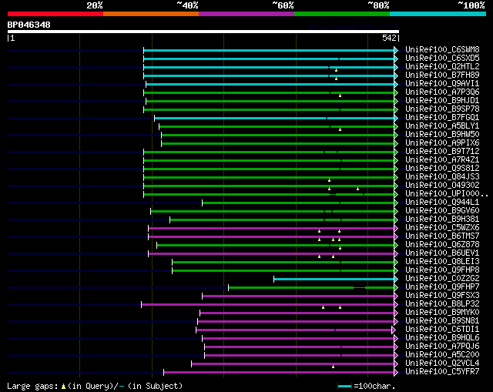The height and width of the screenshot is (392, 493).
Task: Click cyan alignment bar for C0Z2G2
Action: 334,279
